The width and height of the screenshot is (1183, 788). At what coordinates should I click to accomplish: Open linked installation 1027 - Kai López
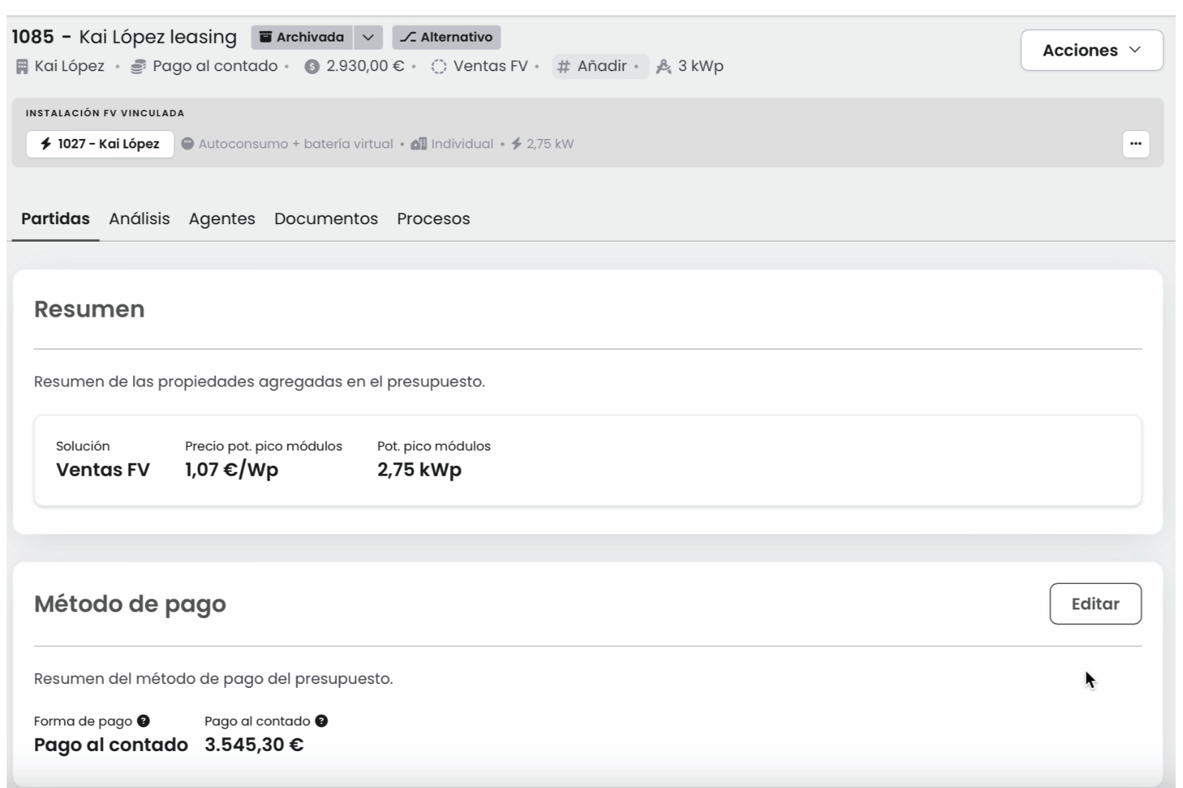pyautogui.click(x=100, y=144)
